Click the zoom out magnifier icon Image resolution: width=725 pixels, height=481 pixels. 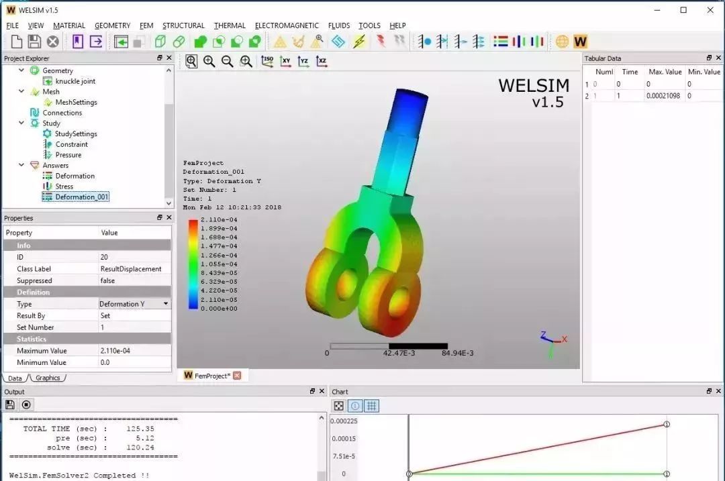click(227, 61)
